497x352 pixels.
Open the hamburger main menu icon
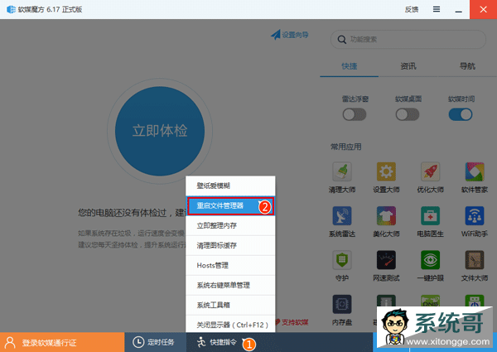pos(437,9)
